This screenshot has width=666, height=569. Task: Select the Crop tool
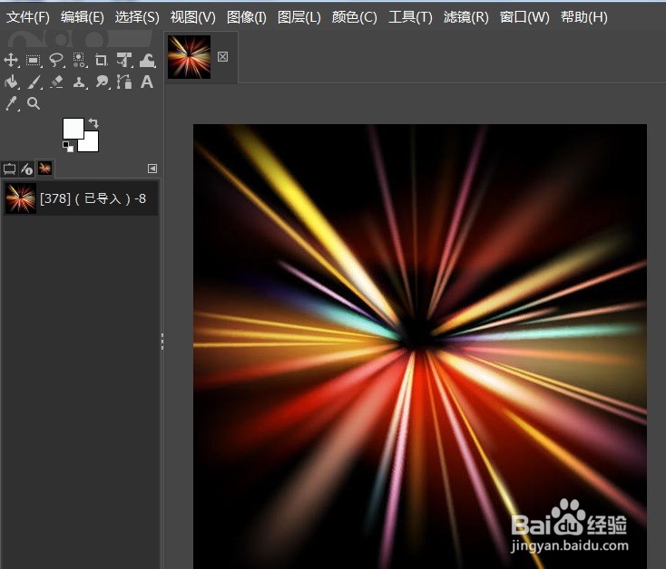101,60
